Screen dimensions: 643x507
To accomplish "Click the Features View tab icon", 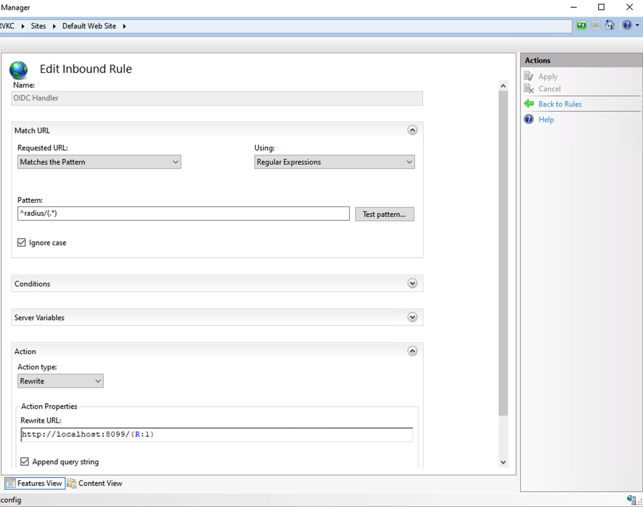I will (10, 484).
